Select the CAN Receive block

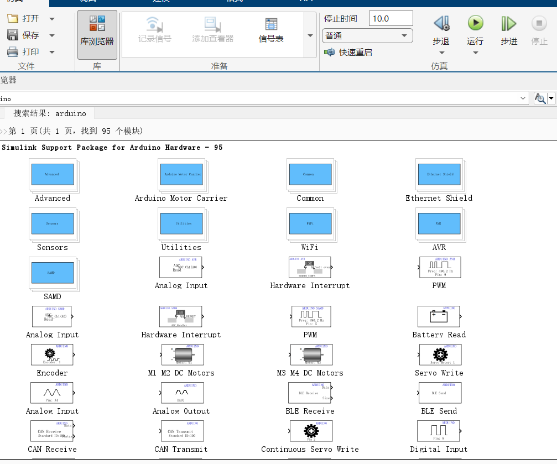[52, 431]
